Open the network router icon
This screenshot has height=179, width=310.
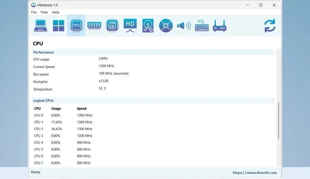pos(220,26)
